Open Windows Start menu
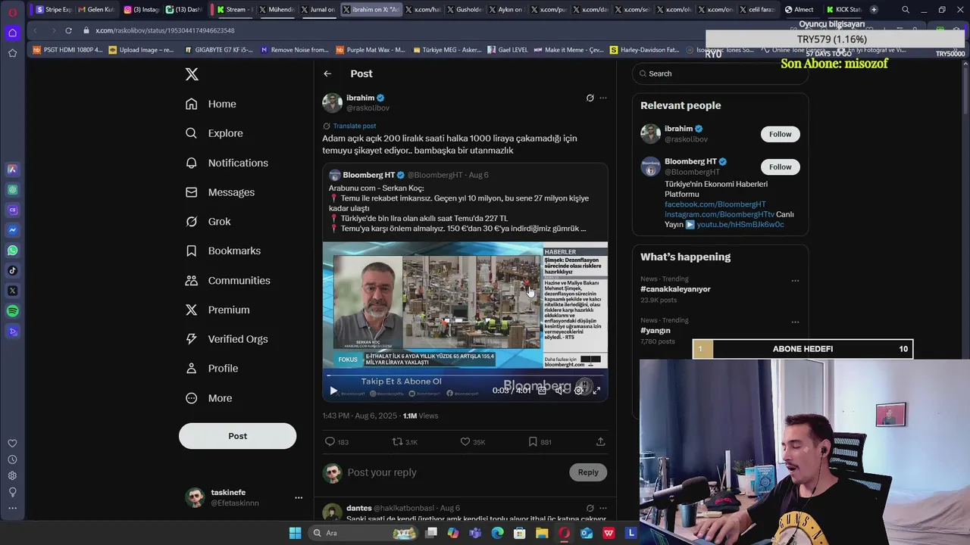Viewport: 970px width, 545px height. point(295,533)
